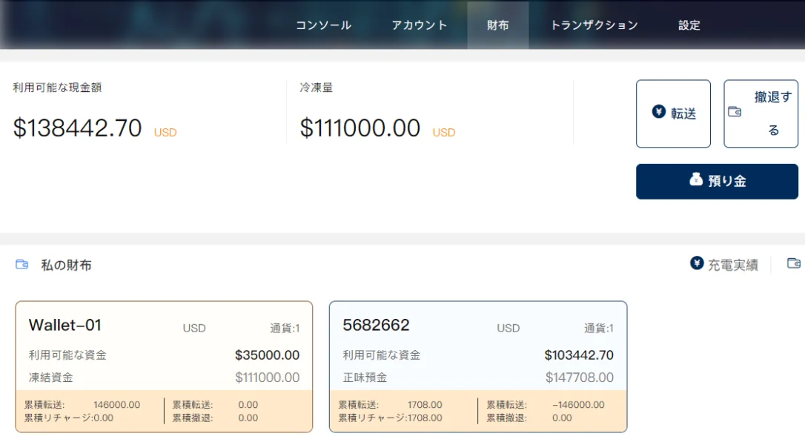Go to the トランザクション tab
The height and width of the screenshot is (445, 805).
pos(594,25)
